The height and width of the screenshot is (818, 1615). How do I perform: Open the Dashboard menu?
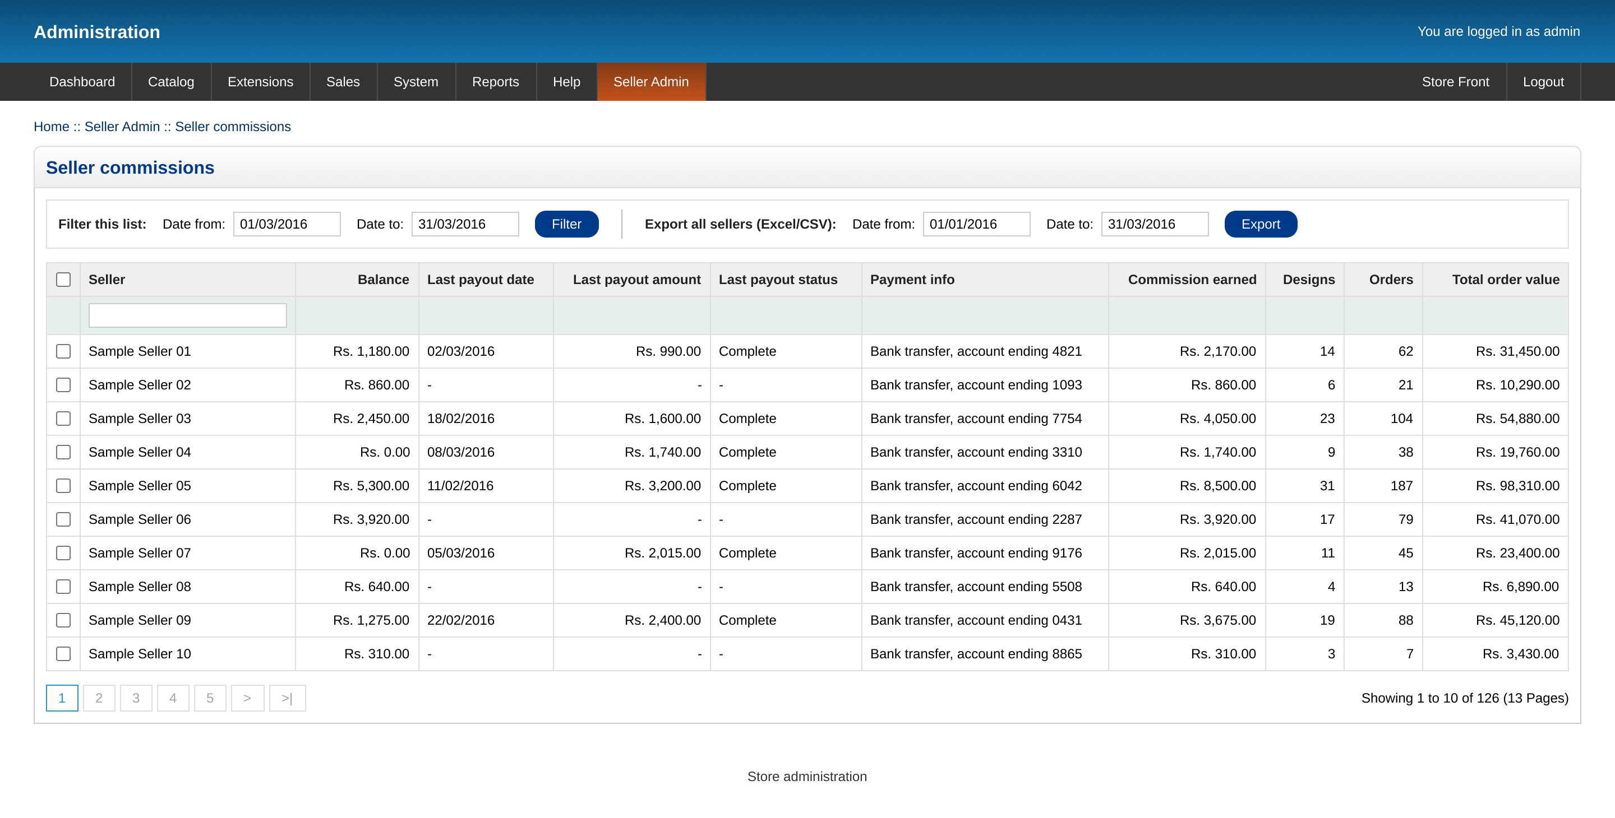pyautogui.click(x=82, y=81)
